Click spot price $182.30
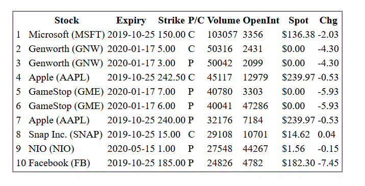 click(x=298, y=163)
